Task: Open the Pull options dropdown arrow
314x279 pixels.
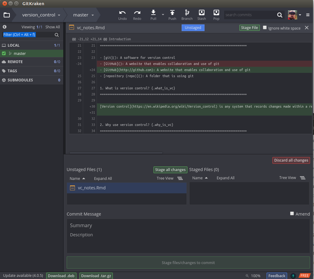Action: pyautogui.click(x=163, y=15)
